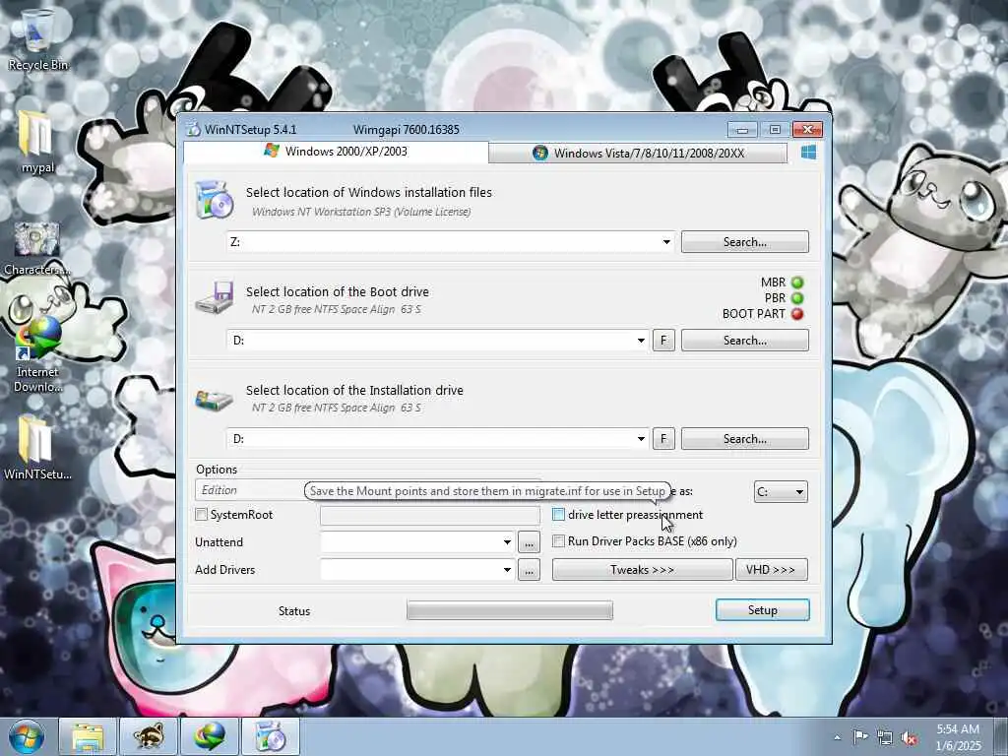Open the Windows Start menu orb
Viewport: 1008px width, 756px height.
[x=27, y=736]
